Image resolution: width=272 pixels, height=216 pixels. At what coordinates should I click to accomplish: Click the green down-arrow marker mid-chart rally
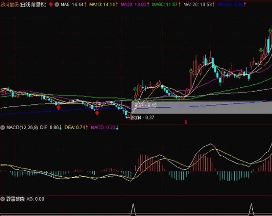(x=191, y=71)
